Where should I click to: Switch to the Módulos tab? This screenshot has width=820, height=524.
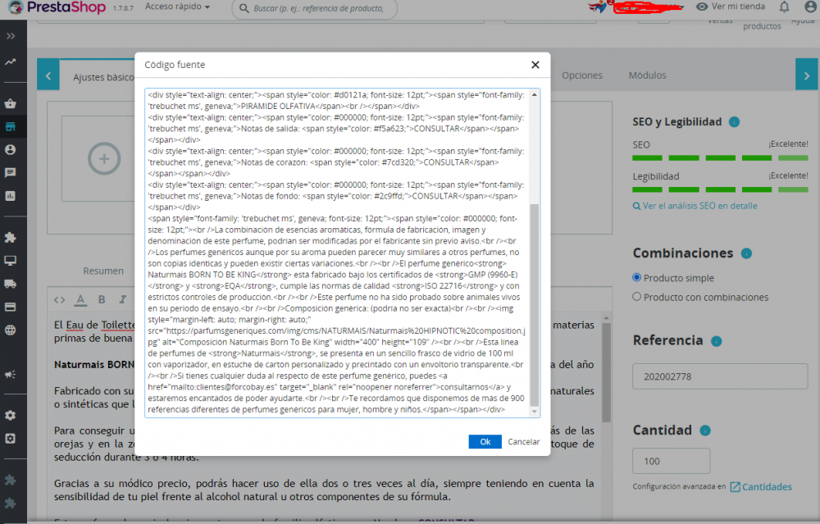point(648,75)
